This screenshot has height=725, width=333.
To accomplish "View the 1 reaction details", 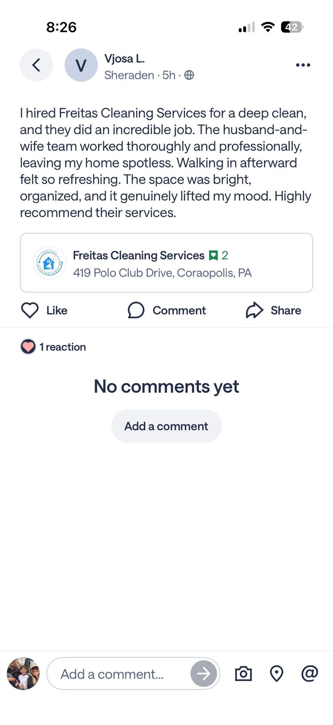I will (x=63, y=347).
